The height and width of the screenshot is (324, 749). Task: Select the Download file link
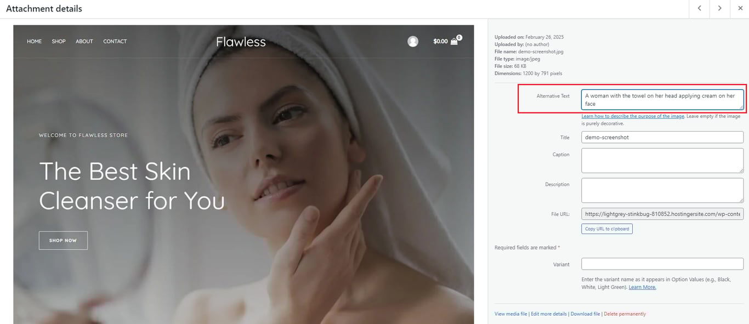pos(585,314)
